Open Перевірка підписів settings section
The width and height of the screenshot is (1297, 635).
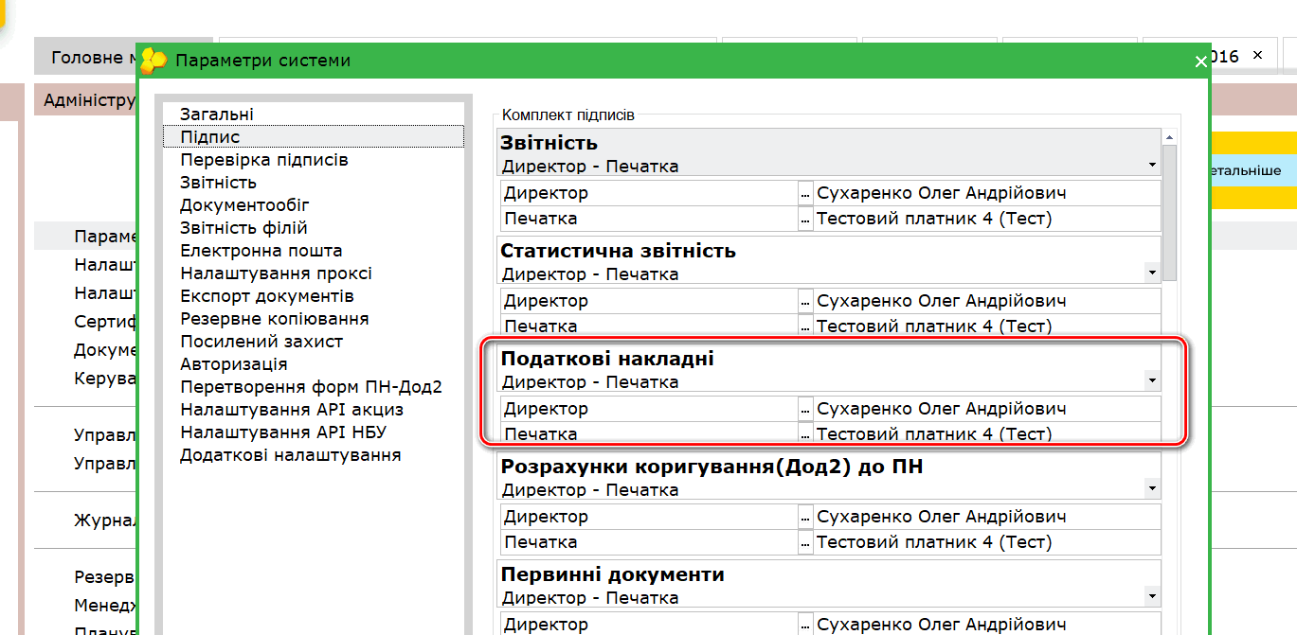[x=264, y=160]
